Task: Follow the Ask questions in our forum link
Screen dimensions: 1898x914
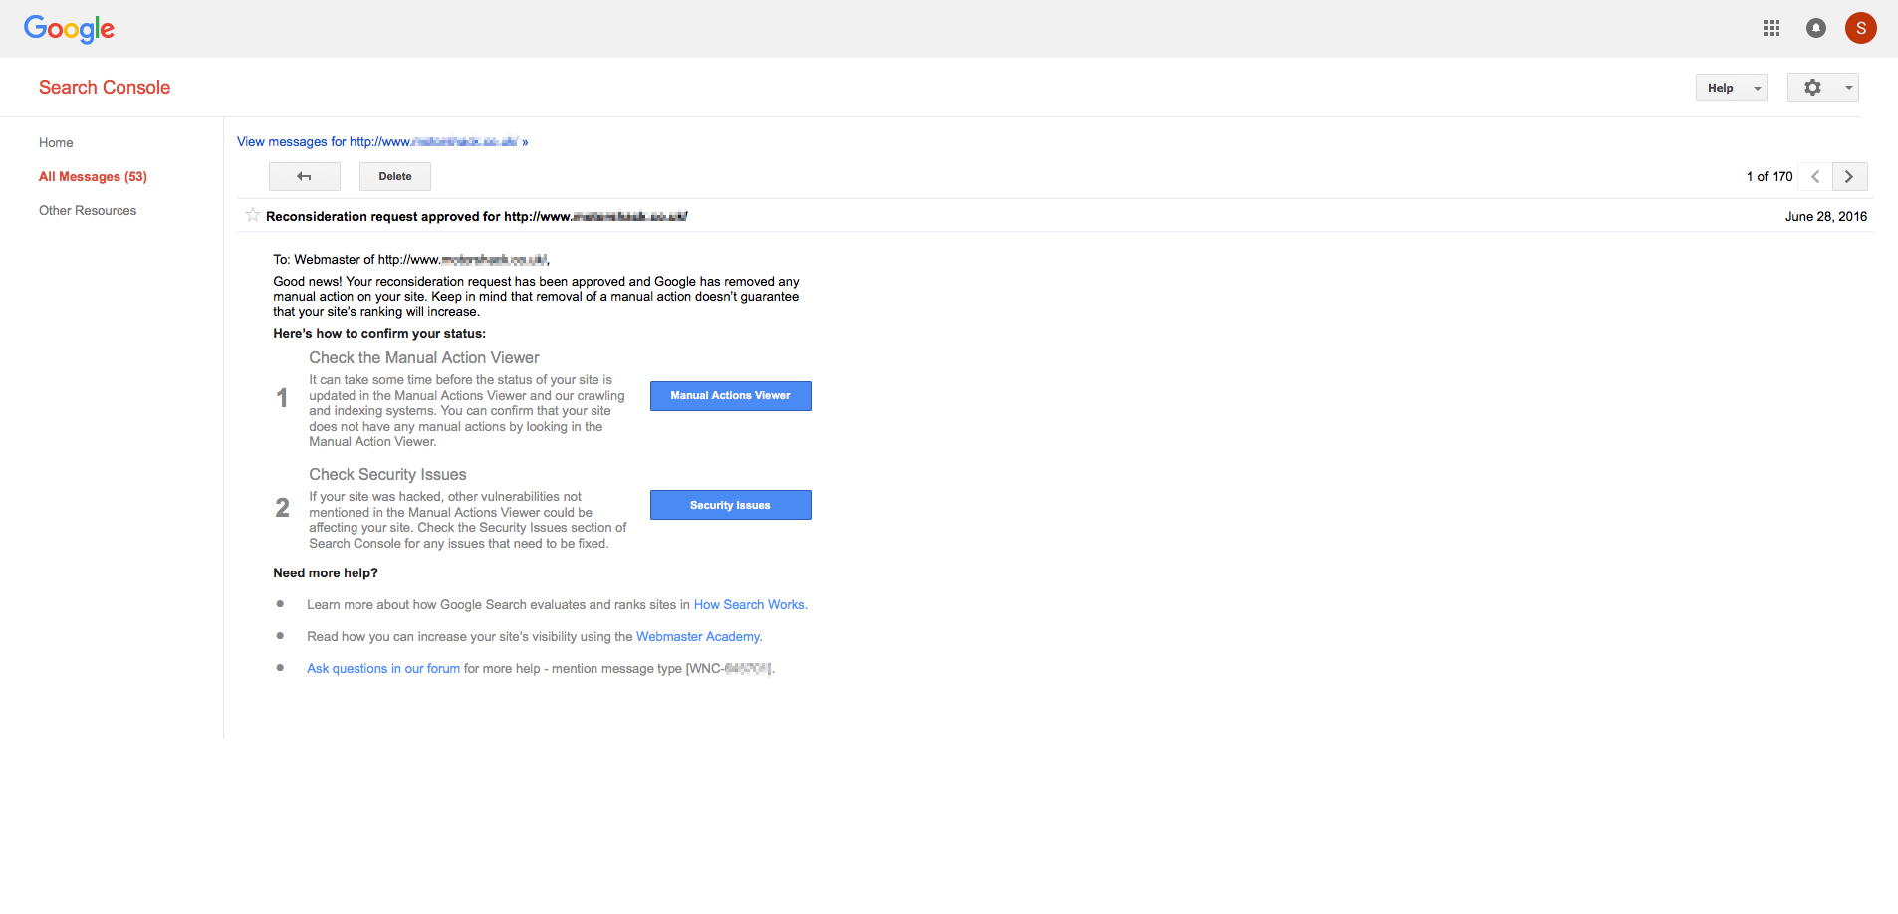Action: pyautogui.click(x=383, y=669)
